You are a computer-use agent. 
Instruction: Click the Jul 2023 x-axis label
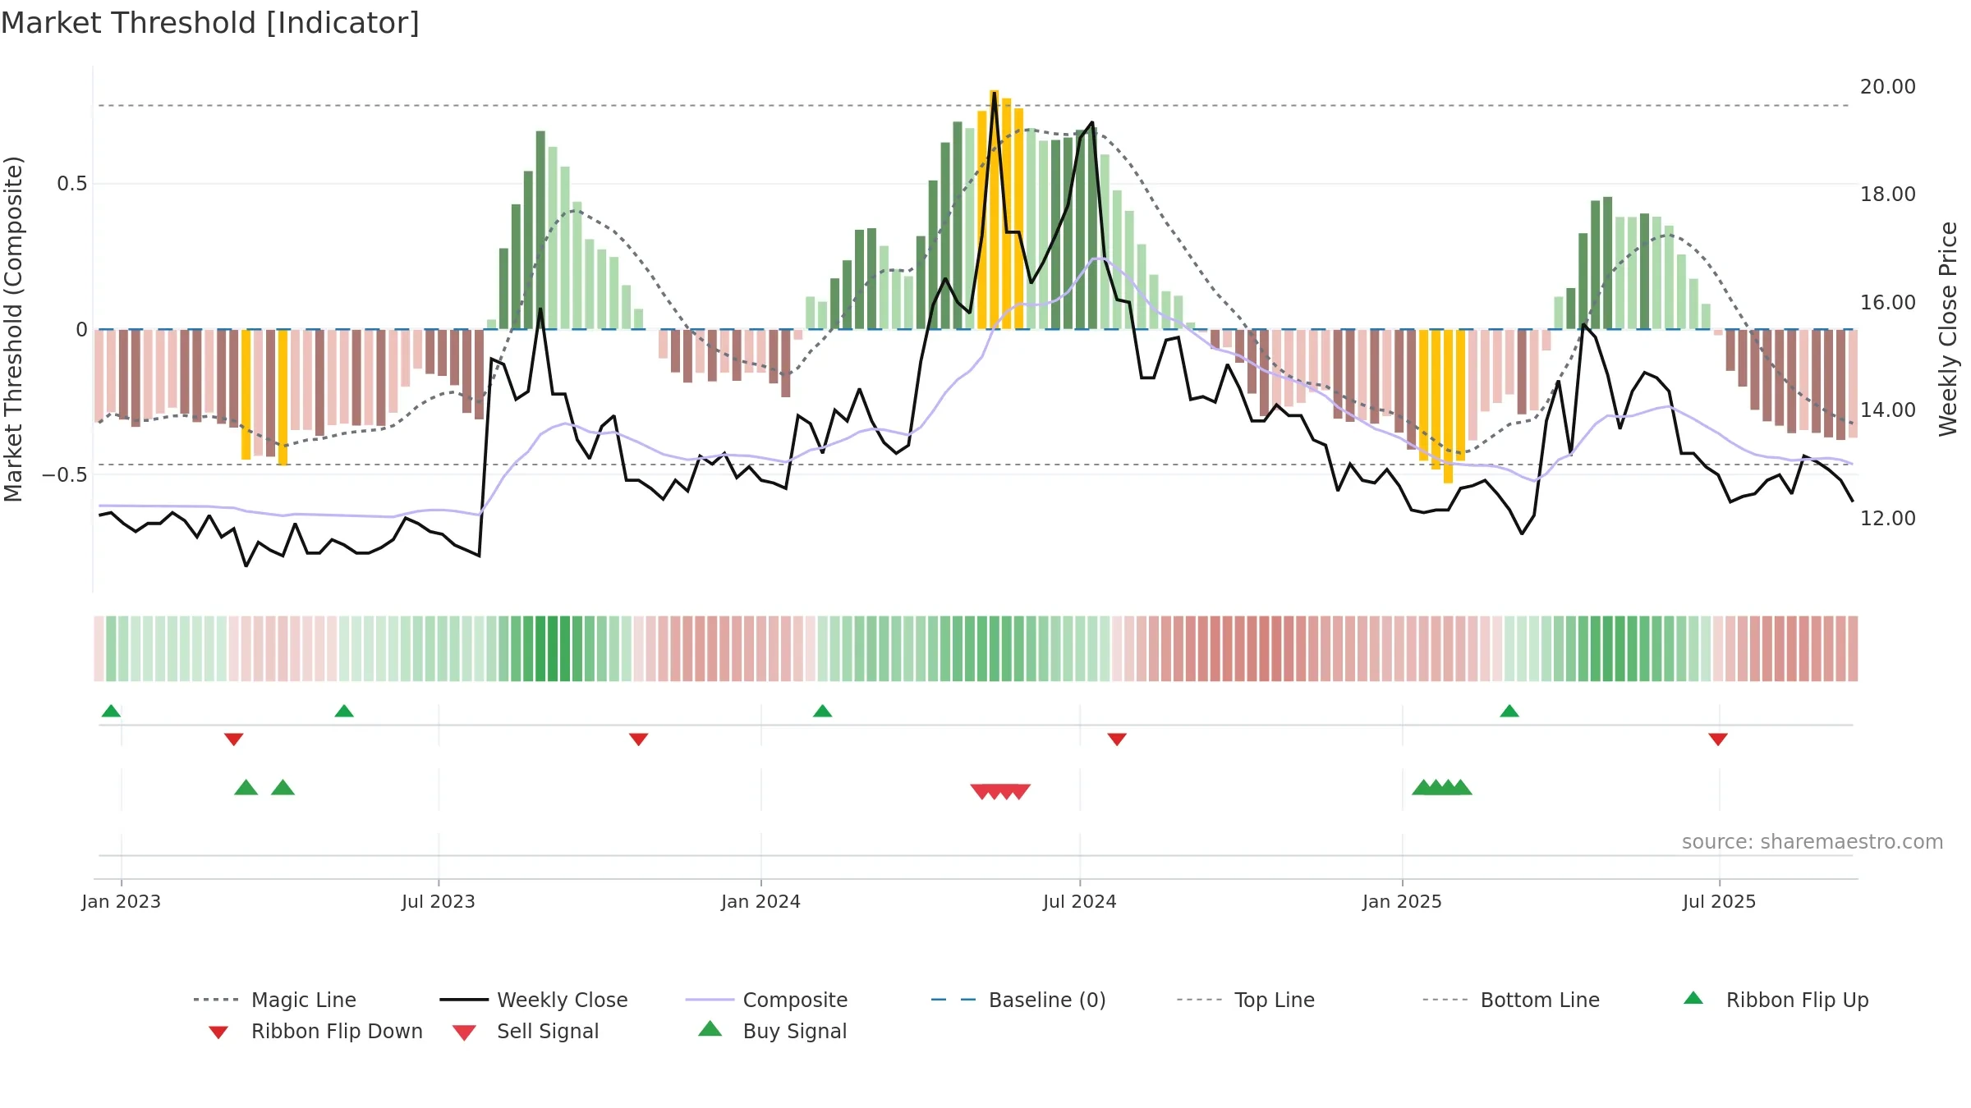point(439,901)
